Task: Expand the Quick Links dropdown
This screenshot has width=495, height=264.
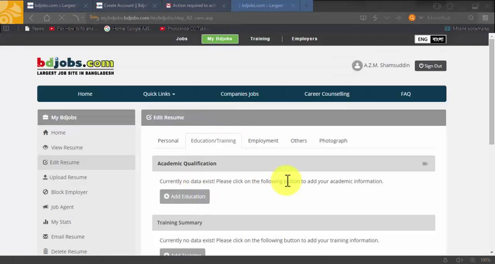Action: click(x=159, y=94)
